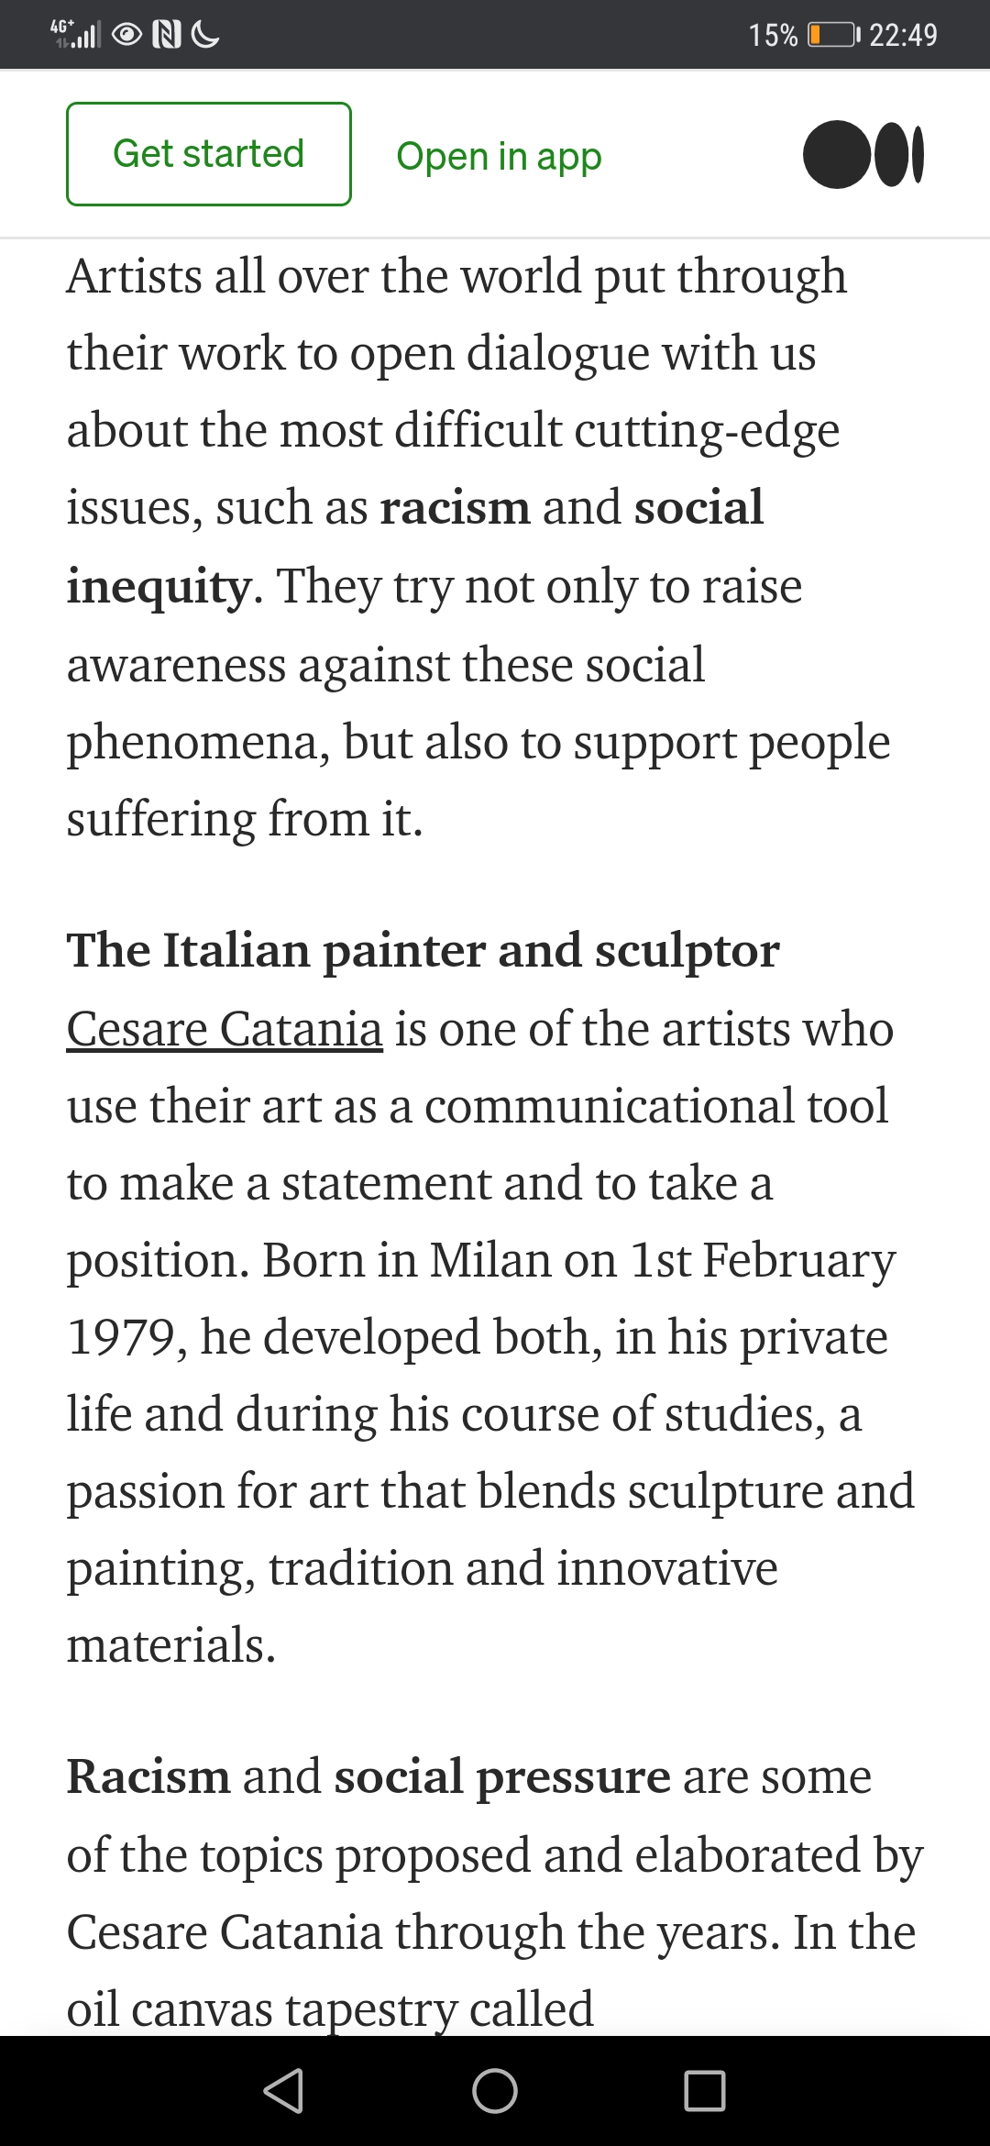This screenshot has height=2146, width=990.
Task: Tap the paragraph starting Artists all over
Action: [x=478, y=547]
